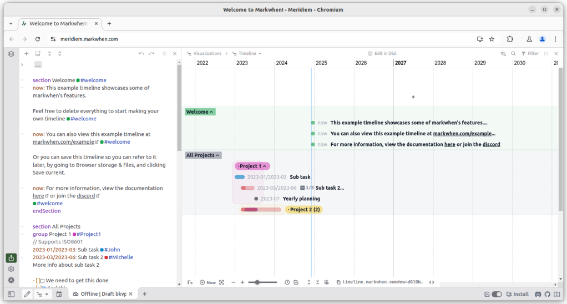The height and width of the screenshot is (304, 567).
Task: Click the 2027 year marker in timeline header
Action: 401,63
